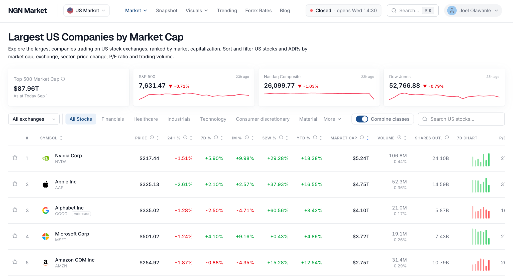Star Apple Inc as favorite
Image resolution: width=513 pixels, height=280 pixels.
pos(15,183)
